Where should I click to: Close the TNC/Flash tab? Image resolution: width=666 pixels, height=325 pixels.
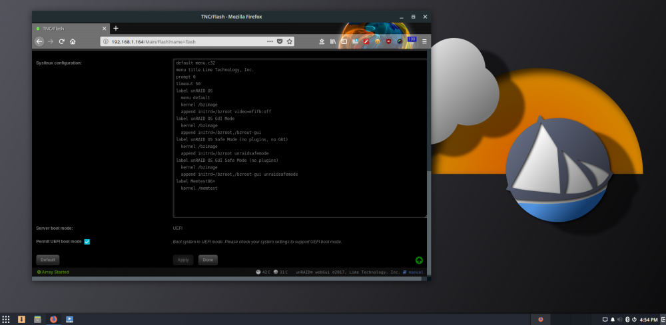(105, 29)
